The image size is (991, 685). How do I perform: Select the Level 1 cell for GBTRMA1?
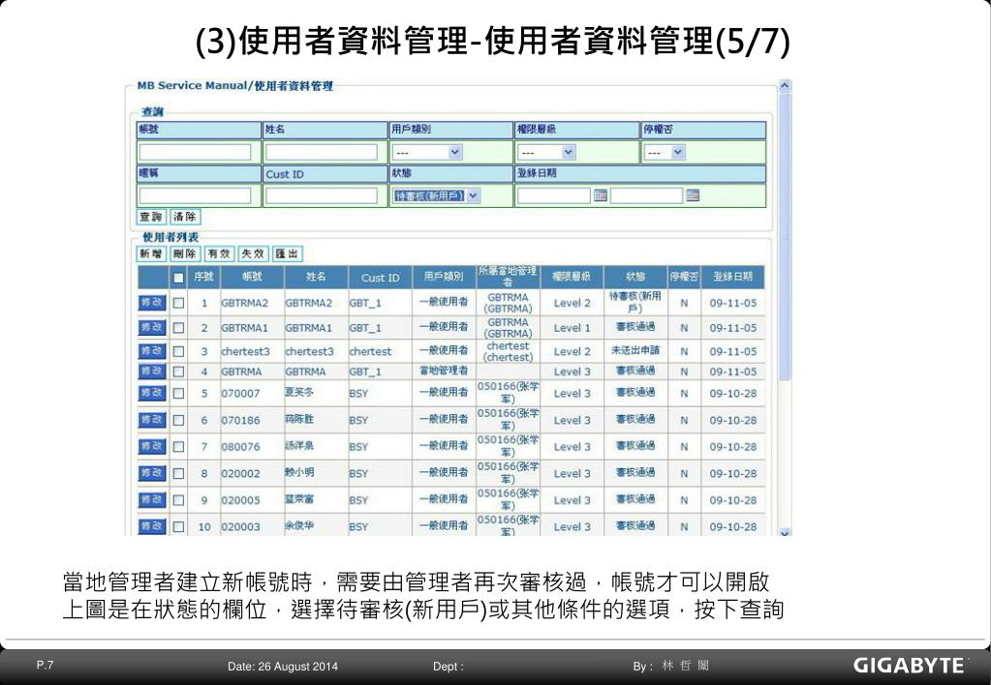pyautogui.click(x=572, y=328)
